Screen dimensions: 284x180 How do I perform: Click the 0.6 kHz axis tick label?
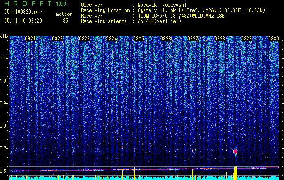click(4, 171)
